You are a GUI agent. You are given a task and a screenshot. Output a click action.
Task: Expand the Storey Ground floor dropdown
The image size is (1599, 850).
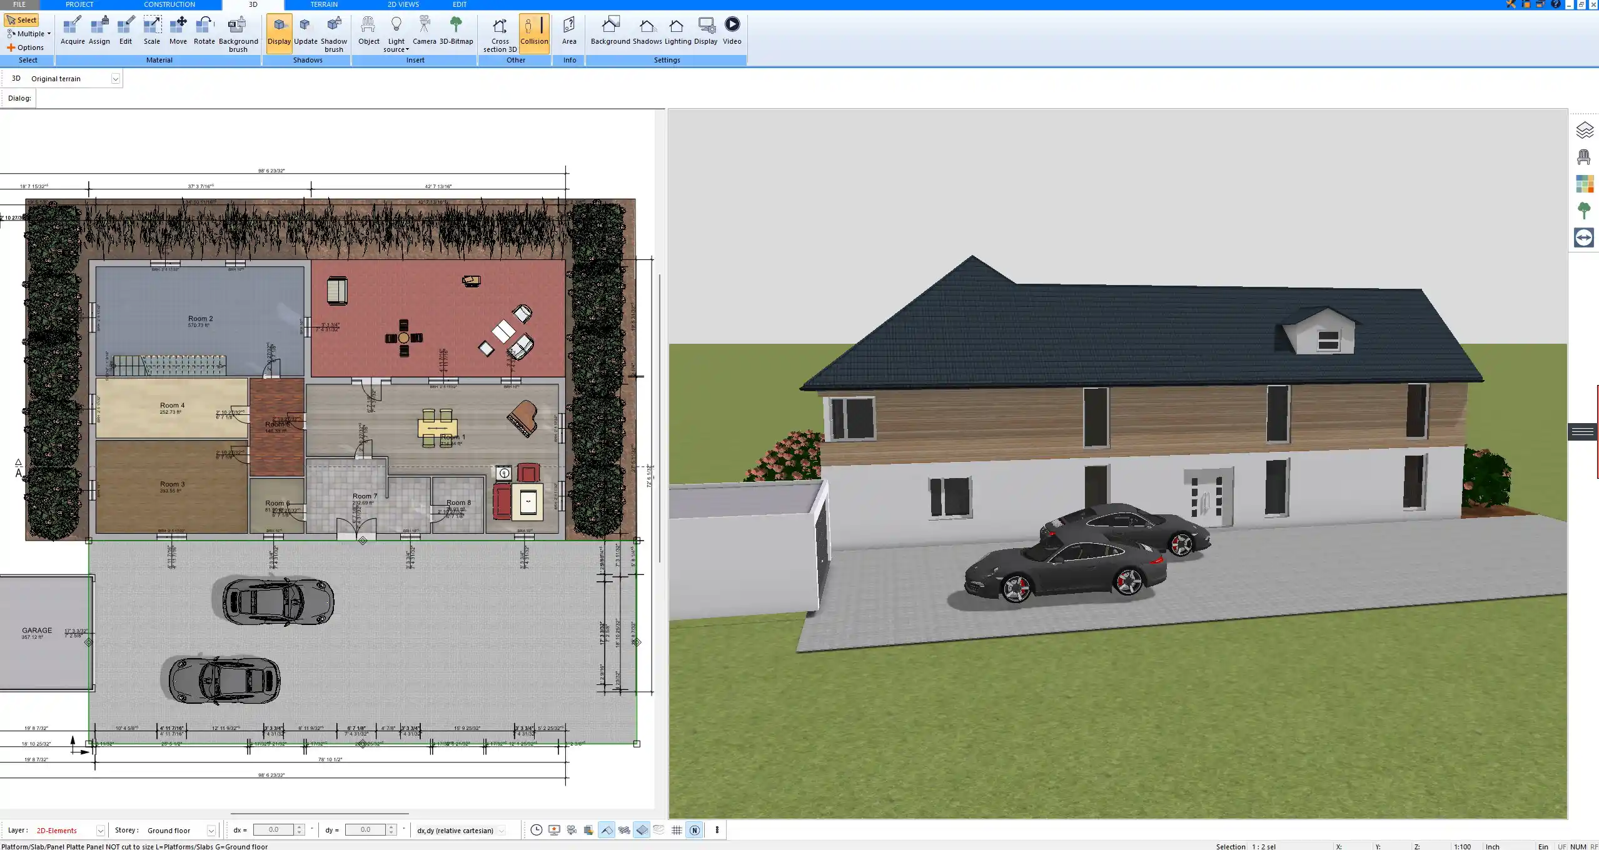(211, 831)
